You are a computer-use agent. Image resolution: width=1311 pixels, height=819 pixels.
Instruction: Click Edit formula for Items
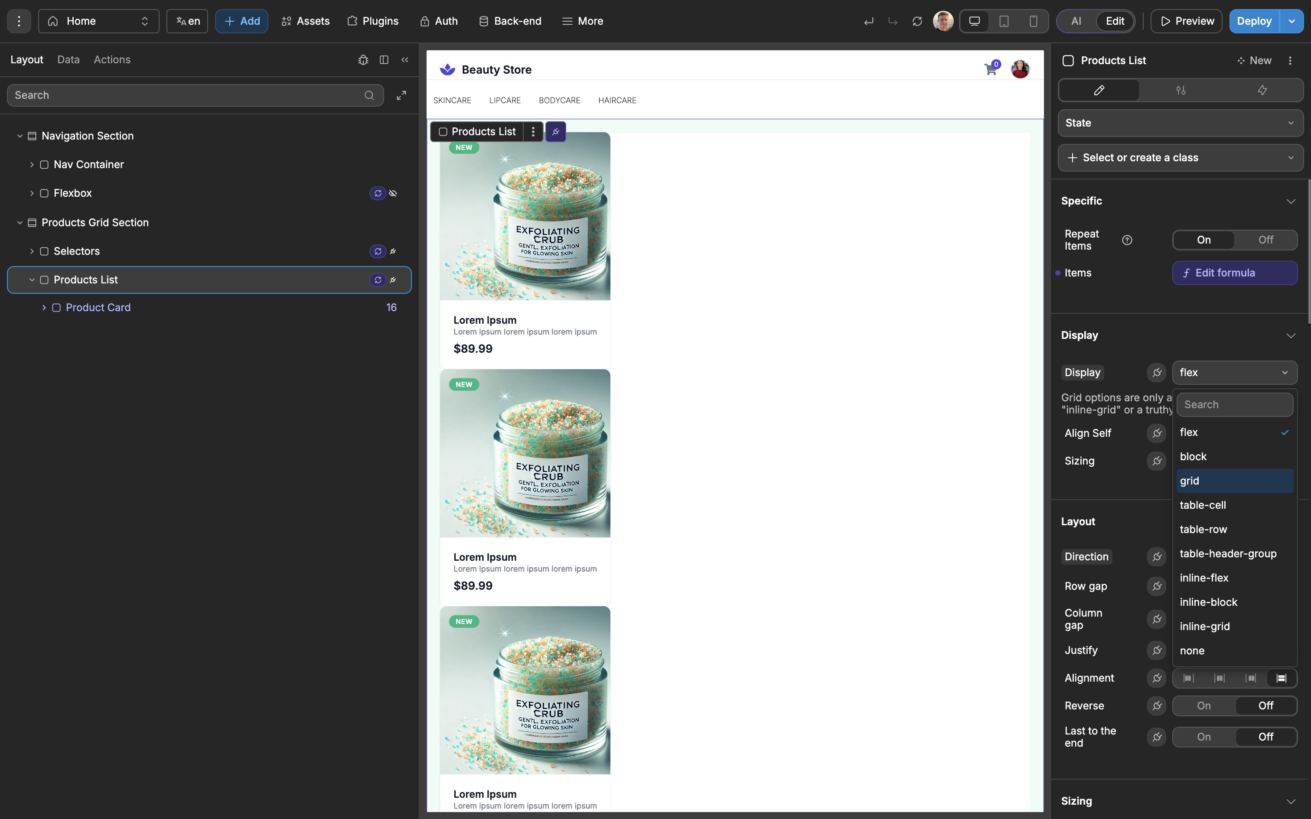[1235, 273]
